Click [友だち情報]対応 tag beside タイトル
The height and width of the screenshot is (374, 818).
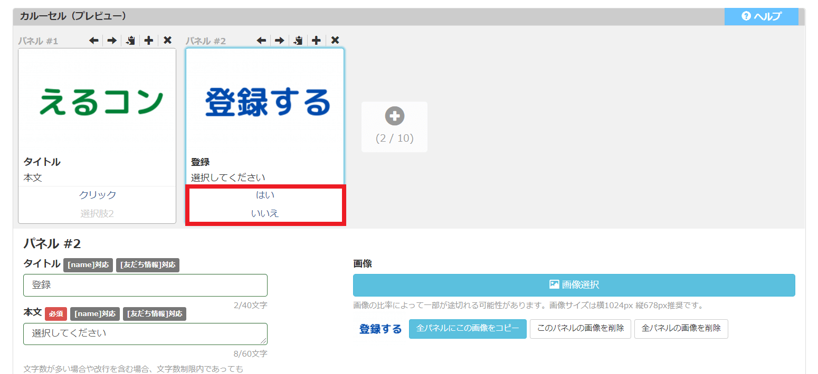(x=148, y=265)
